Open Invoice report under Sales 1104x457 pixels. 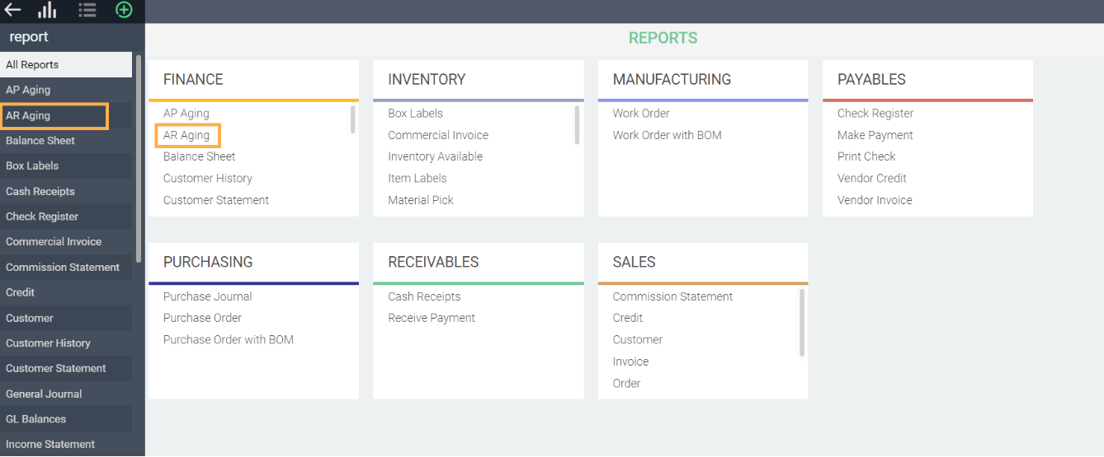pos(630,361)
